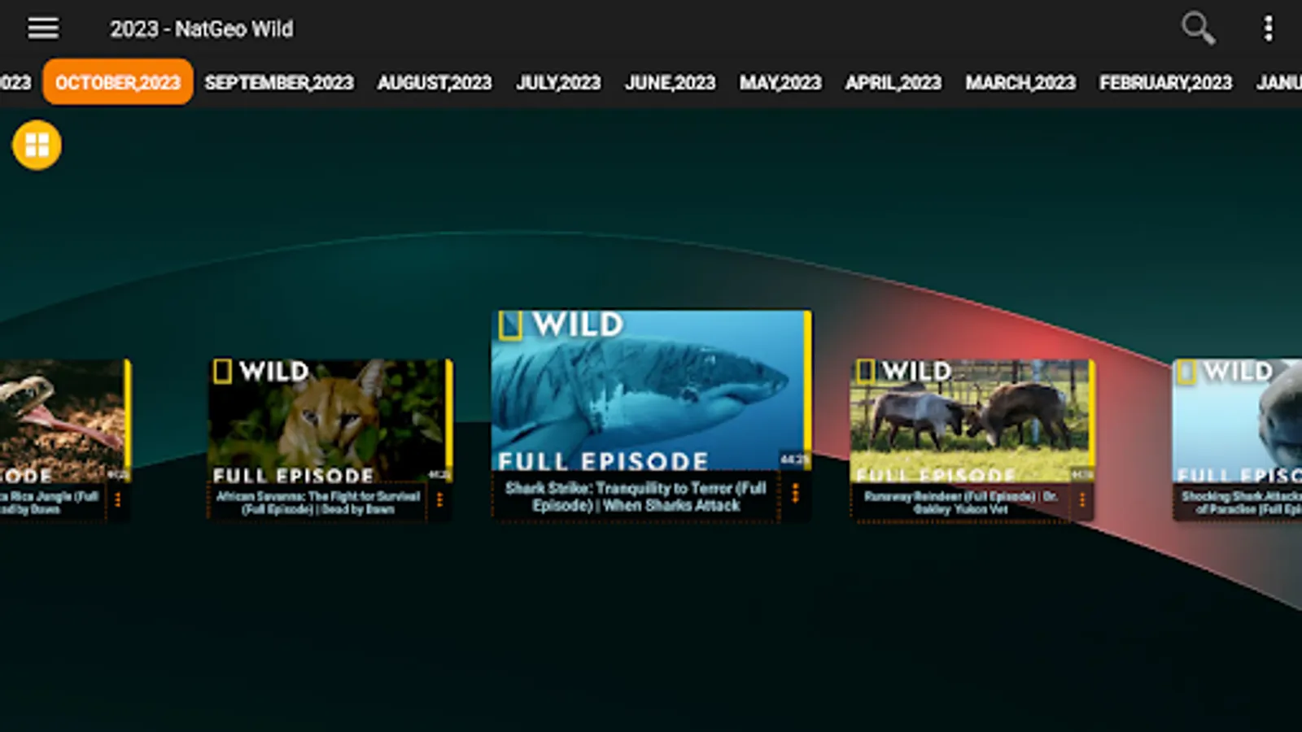Viewport: 1302px width, 732px height.
Task: Select the 'Runaway Reindeer (Full Episode)' title
Action: click(961, 502)
